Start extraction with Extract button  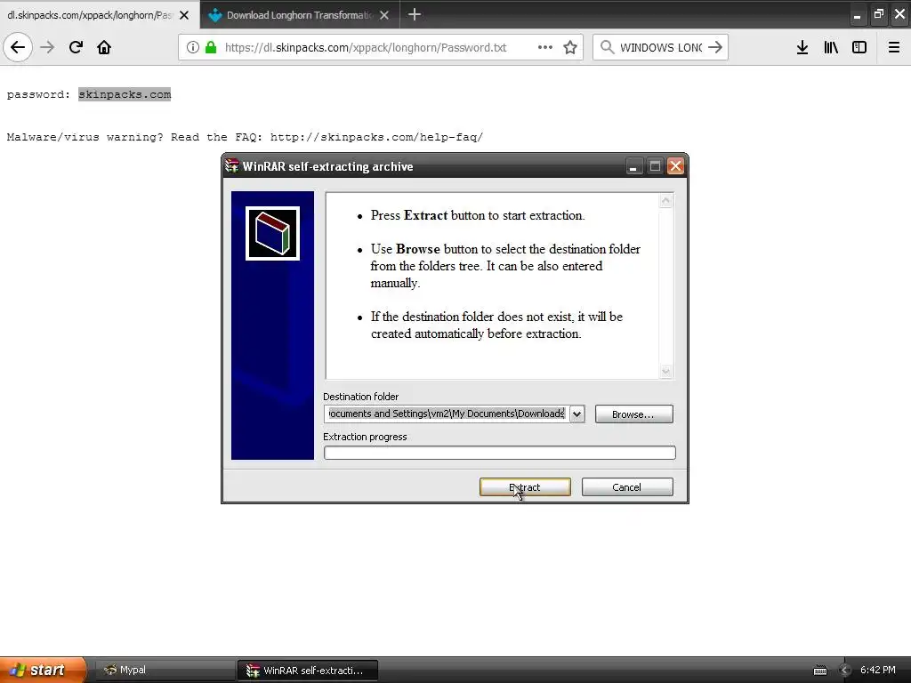coord(525,487)
